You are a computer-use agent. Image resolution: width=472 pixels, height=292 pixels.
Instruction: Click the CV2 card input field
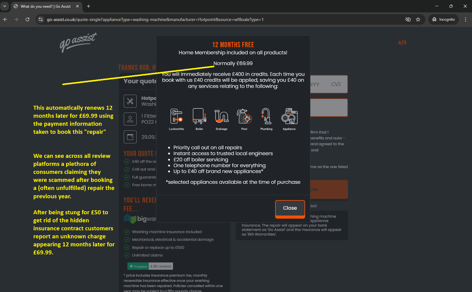[336, 84]
